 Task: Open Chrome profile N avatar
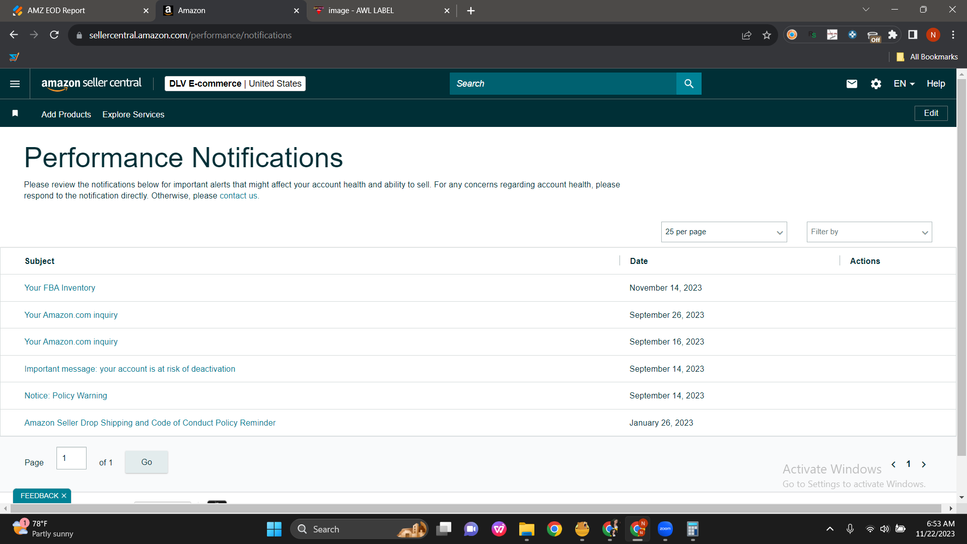[x=933, y=35]
